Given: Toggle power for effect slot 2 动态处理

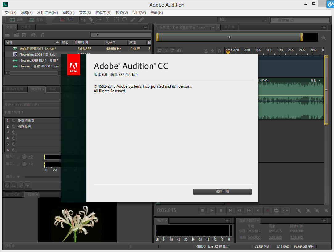Looking at the screenshot, I should (14, 126).
